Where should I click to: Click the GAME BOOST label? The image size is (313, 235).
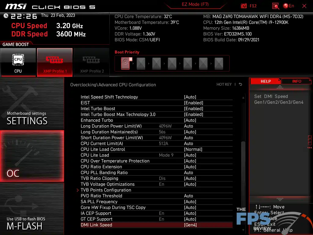[x=16, y=44]
